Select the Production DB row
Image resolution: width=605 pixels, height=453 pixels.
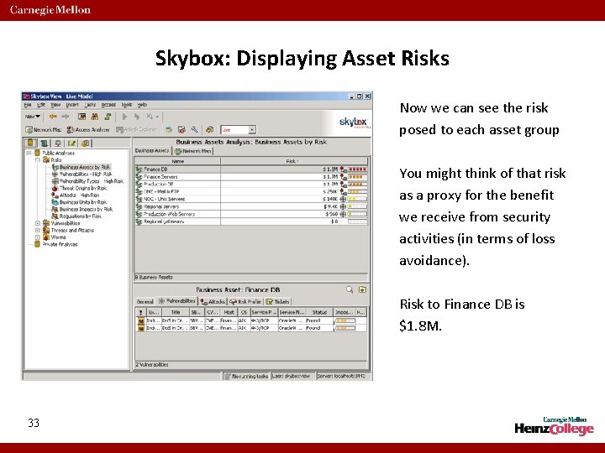point(251,184)
